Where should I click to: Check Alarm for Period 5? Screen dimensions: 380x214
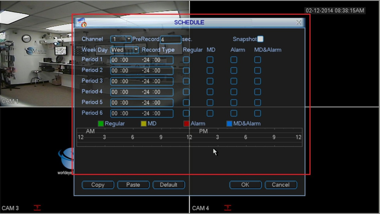point(233,103)
